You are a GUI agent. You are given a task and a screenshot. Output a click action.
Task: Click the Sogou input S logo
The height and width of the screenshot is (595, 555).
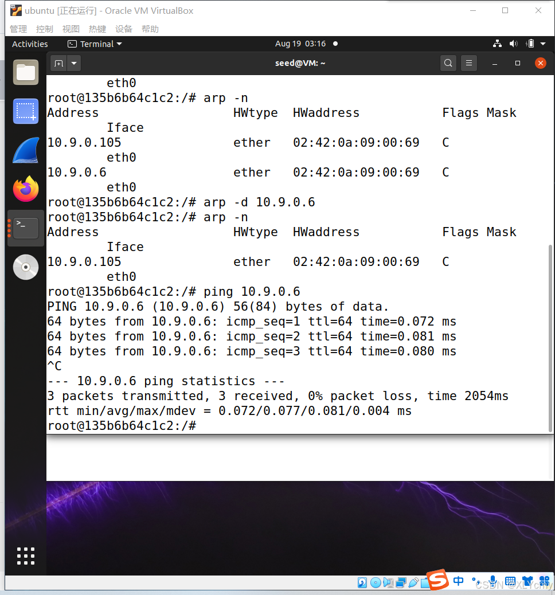click(x=437, y=580)
